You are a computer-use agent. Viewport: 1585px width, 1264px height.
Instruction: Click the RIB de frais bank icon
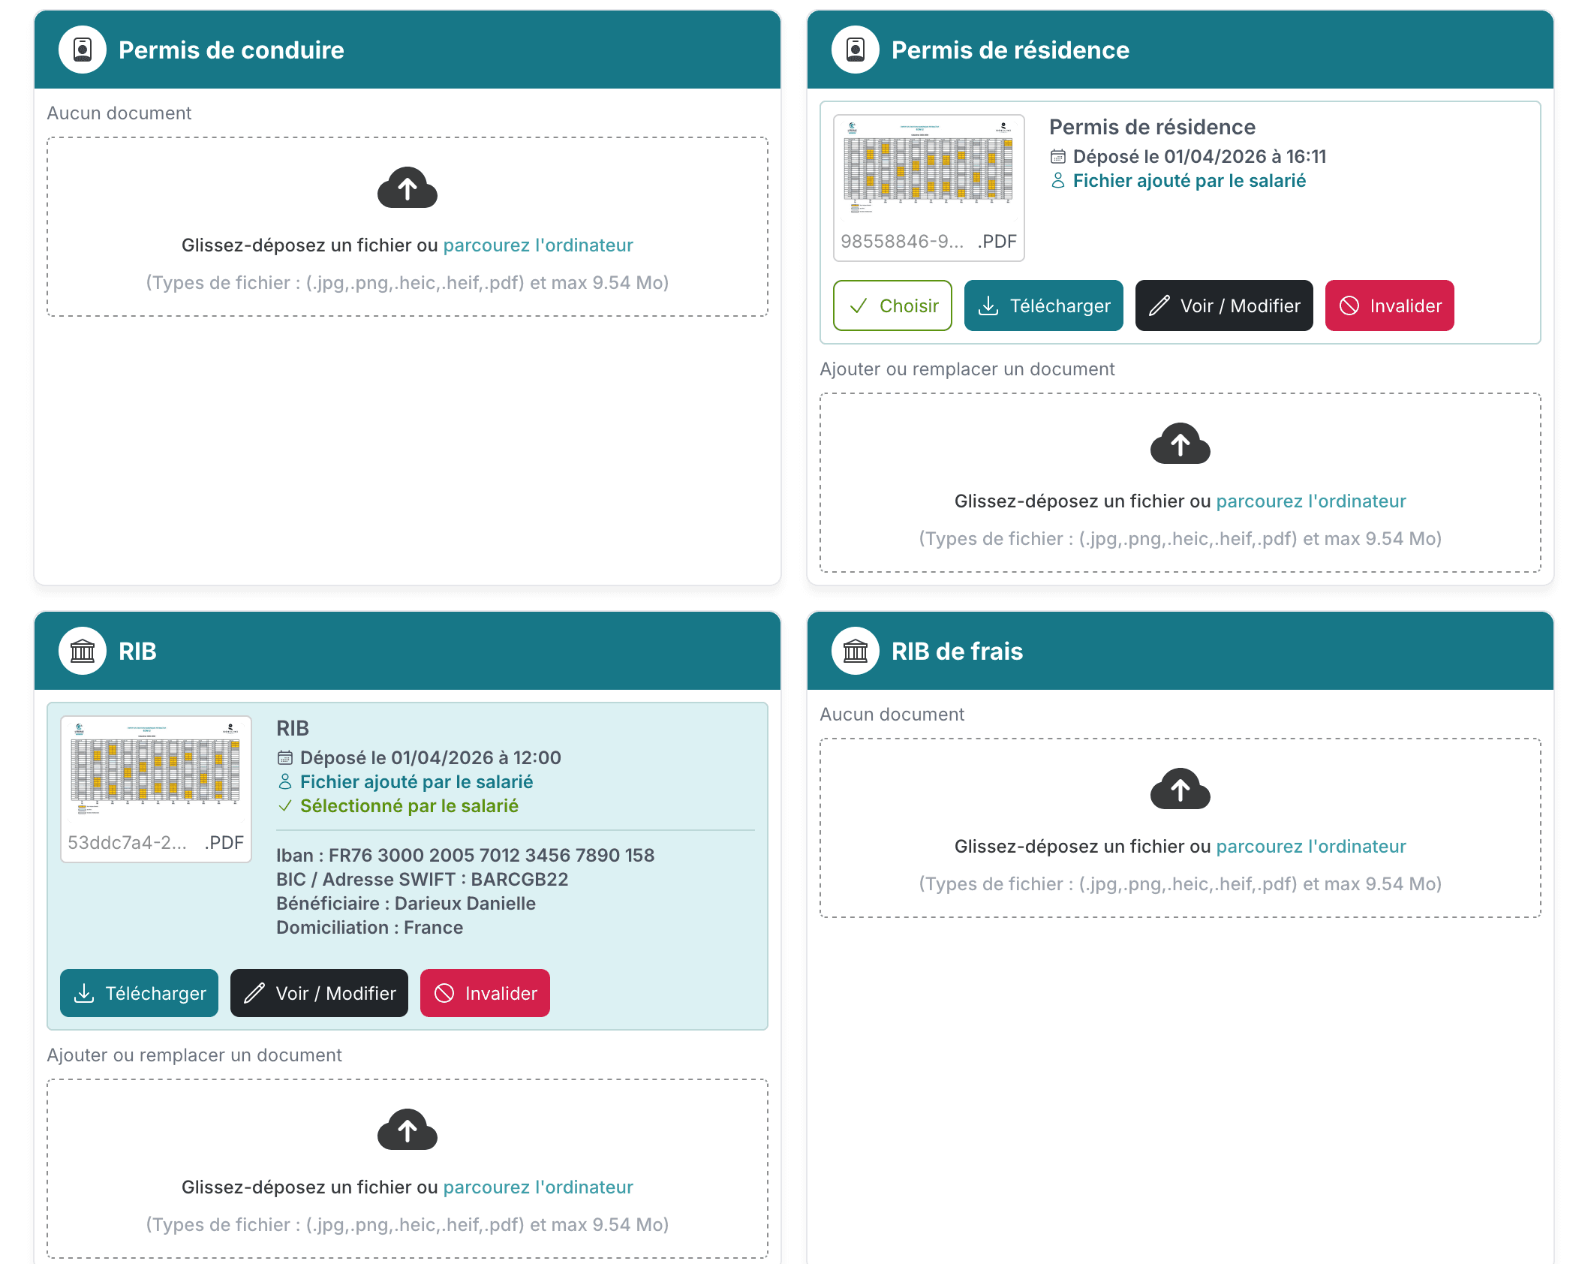856,651
